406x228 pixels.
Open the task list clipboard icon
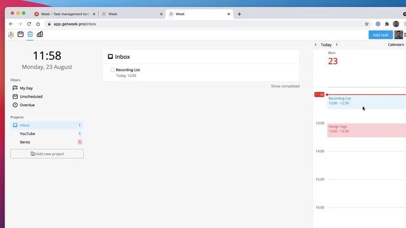(x=30, y=34)
